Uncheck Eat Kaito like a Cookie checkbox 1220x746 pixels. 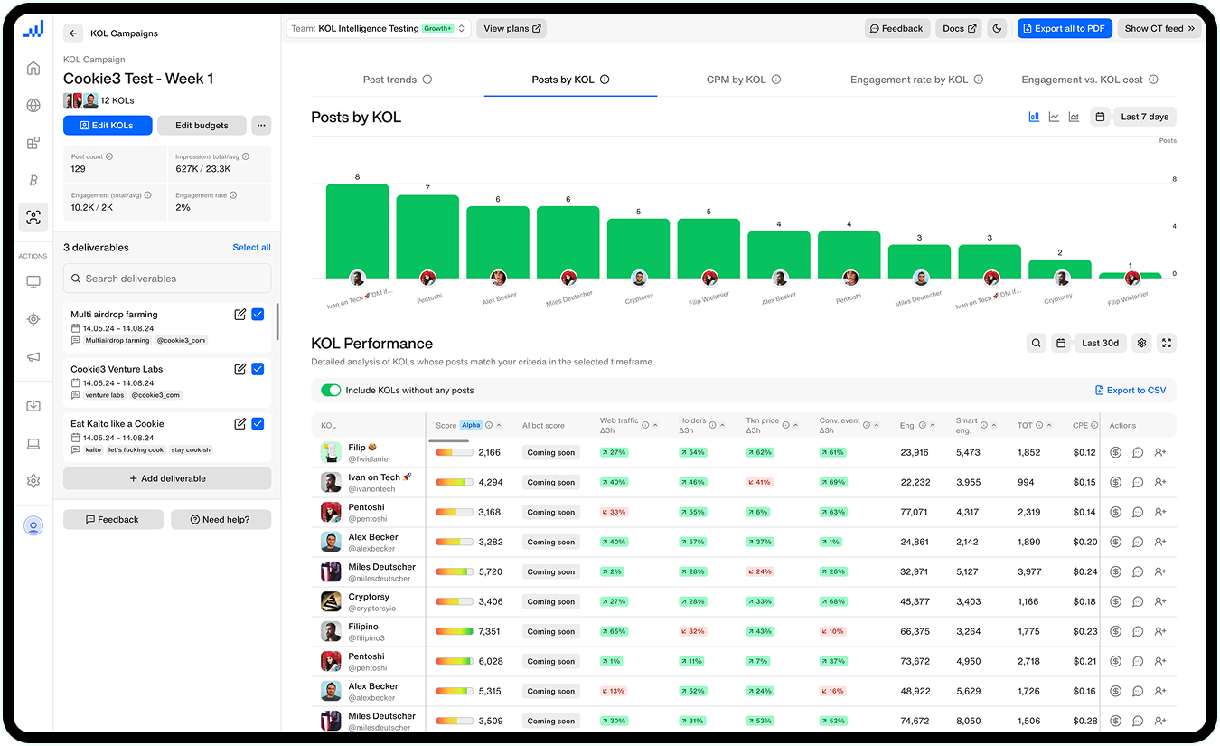point(258,423)
